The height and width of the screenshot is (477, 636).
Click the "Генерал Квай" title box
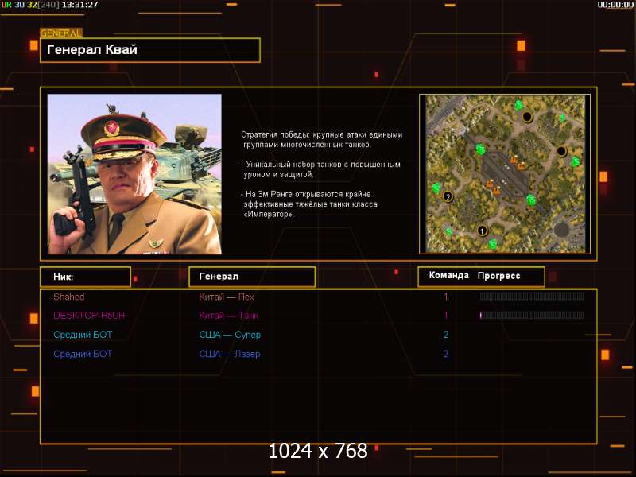click(x=150, y=50)
